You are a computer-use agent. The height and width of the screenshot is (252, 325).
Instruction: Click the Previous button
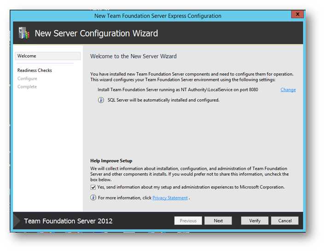188,221
